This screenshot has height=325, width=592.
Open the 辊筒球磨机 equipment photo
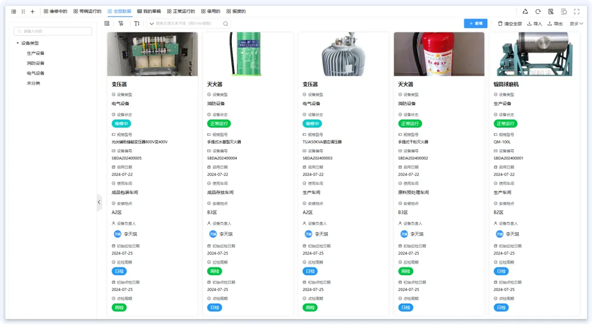pyautogui.click(x=534, y=54)
